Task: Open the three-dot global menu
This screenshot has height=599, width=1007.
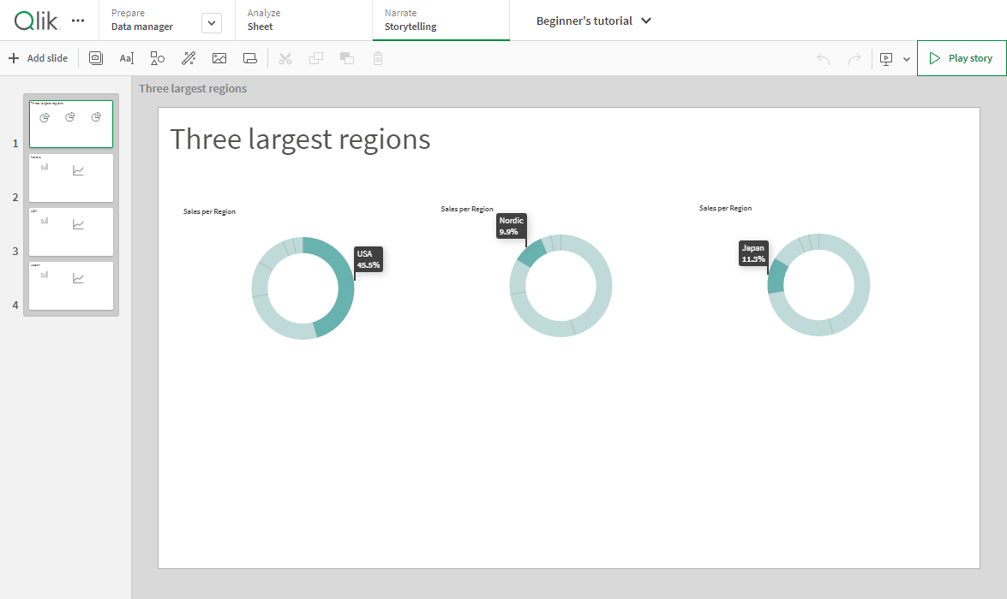Action: click(78, 21)
